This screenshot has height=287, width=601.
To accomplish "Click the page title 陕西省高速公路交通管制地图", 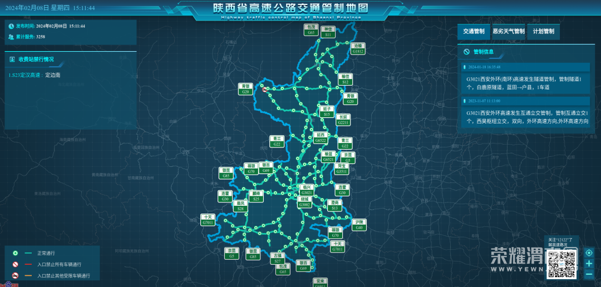I will [291, 8].
